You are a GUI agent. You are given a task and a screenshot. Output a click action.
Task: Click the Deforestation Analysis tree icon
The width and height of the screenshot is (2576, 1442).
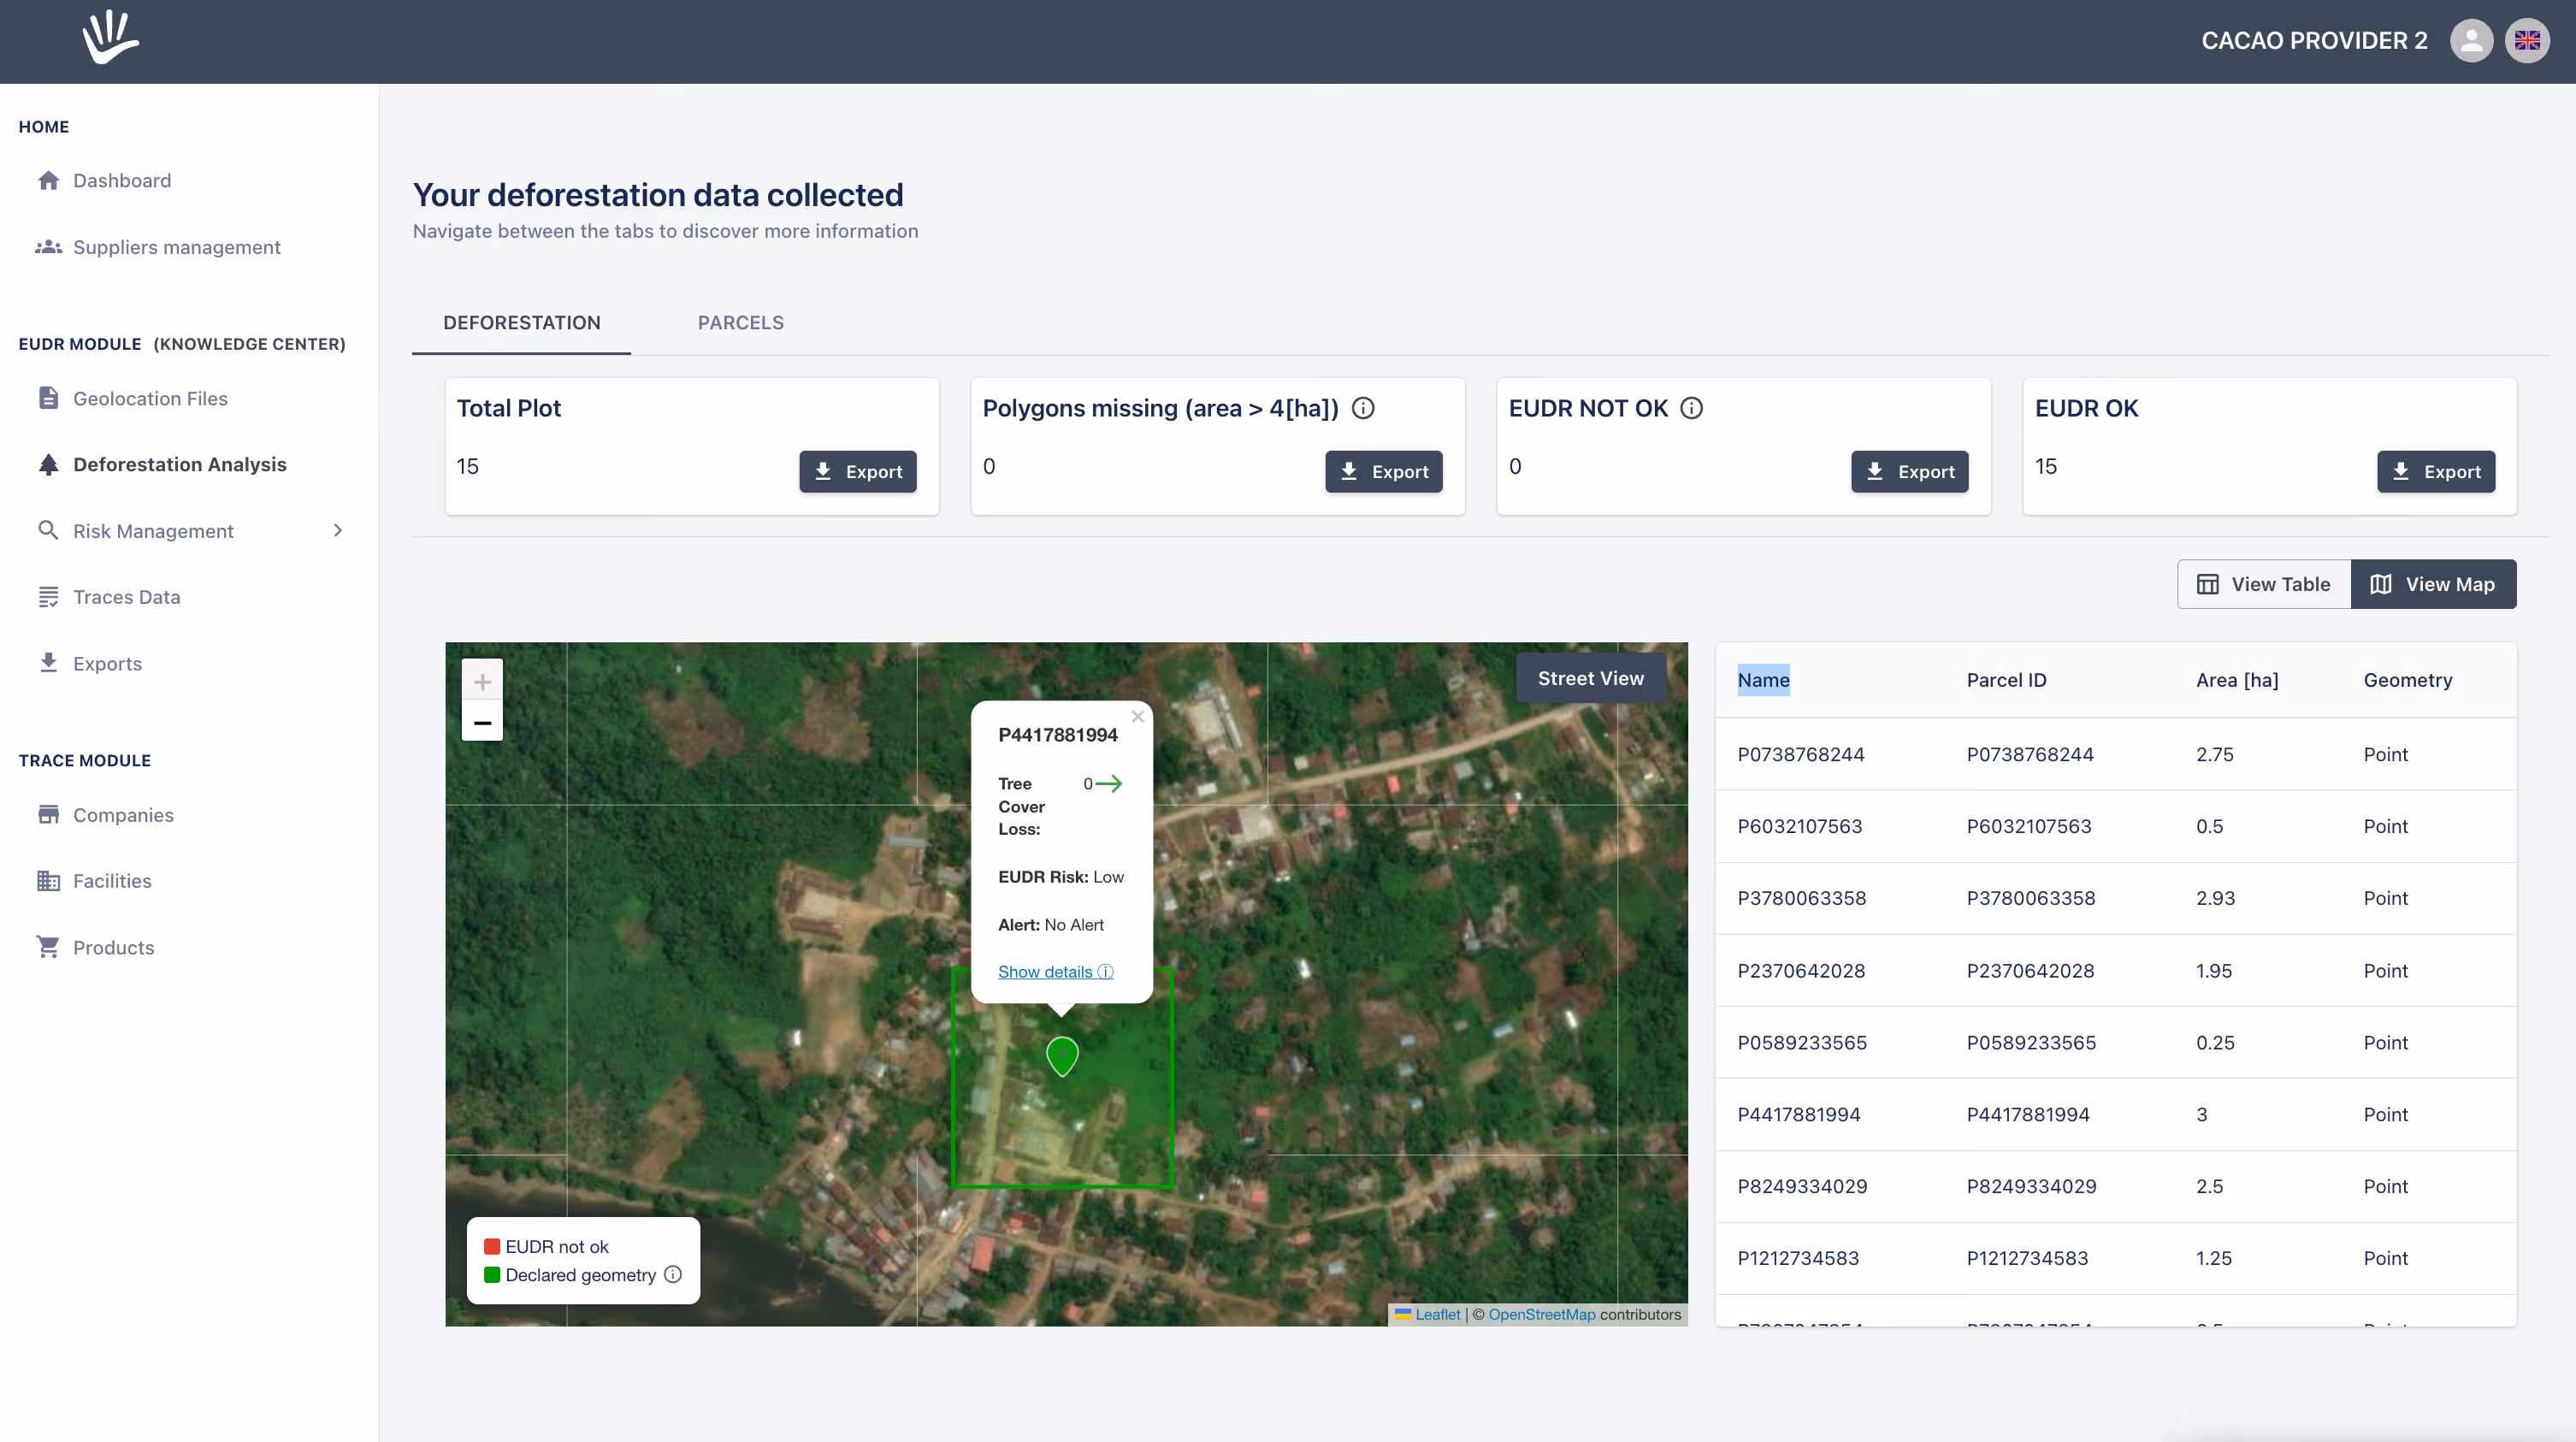coord(48,464)
